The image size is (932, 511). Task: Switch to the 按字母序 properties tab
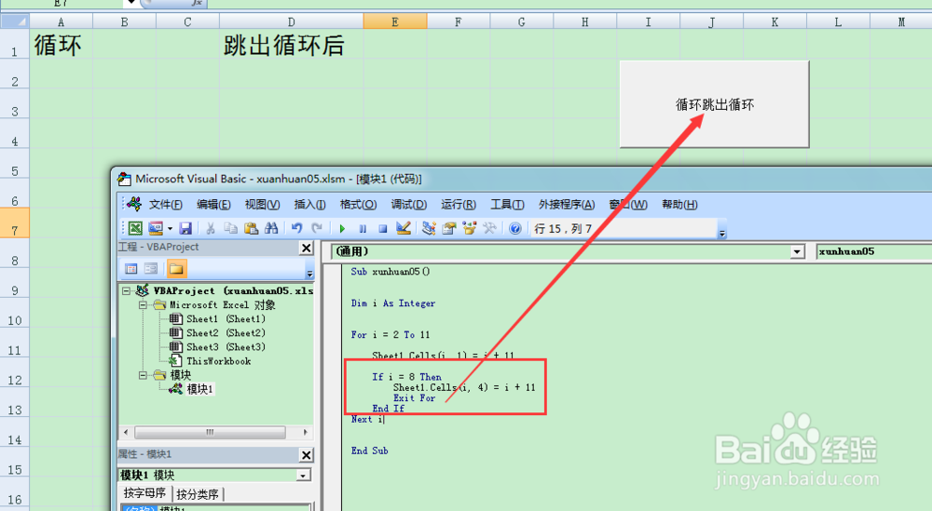[145, 494]
